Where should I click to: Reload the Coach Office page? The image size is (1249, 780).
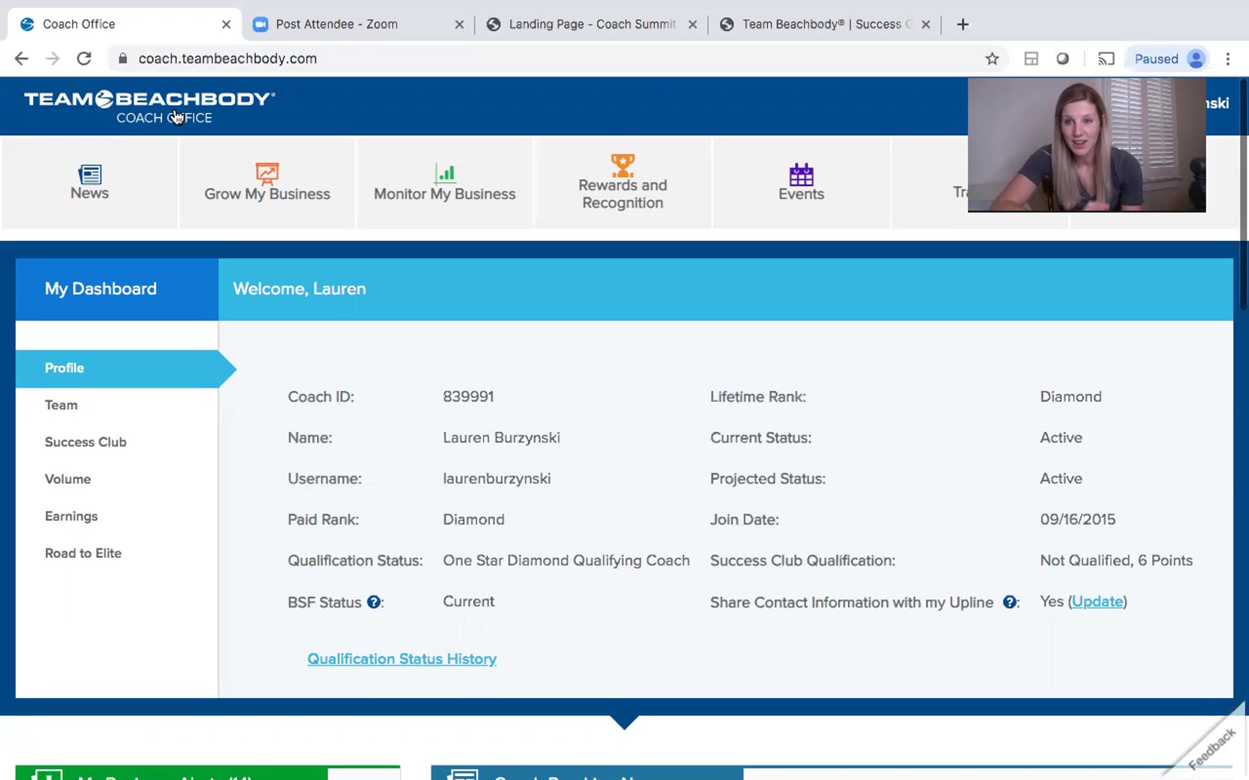tap(84, 59)
